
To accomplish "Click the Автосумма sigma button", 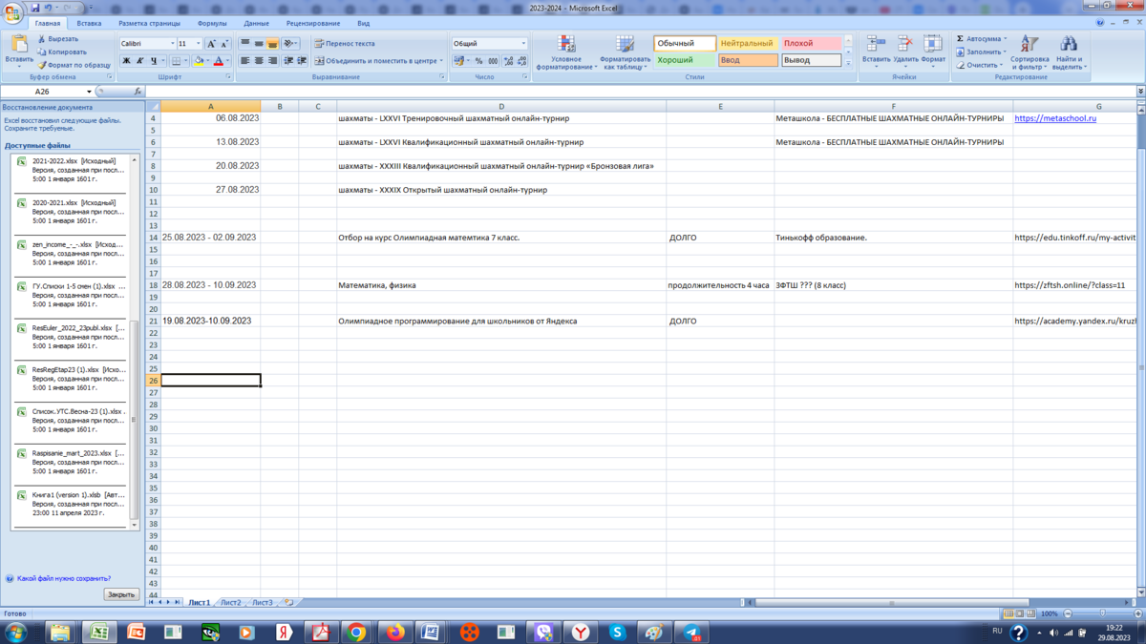I will (982, 39).
